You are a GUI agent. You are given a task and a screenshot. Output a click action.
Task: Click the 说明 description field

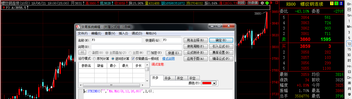[136, 47]
